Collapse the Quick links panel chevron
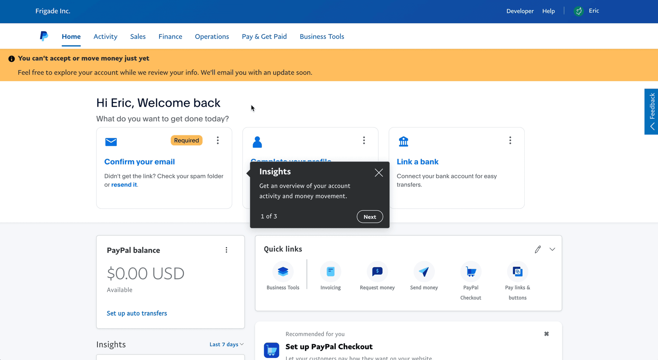The height and width of the screenshot is (360, 658). coord(552,249)
